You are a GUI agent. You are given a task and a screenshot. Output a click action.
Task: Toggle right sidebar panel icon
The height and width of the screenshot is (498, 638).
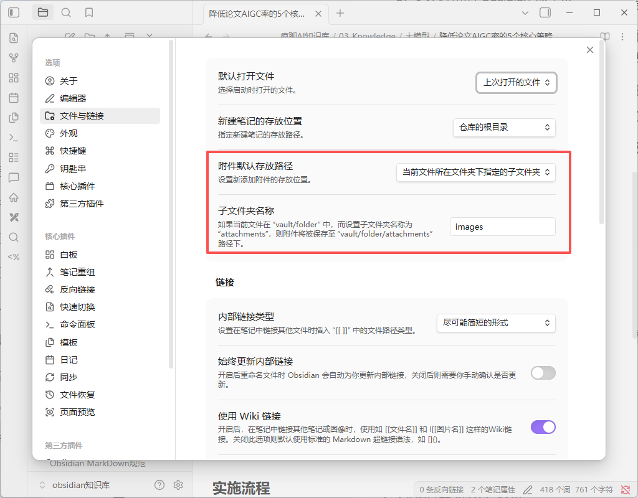[545, 12]
